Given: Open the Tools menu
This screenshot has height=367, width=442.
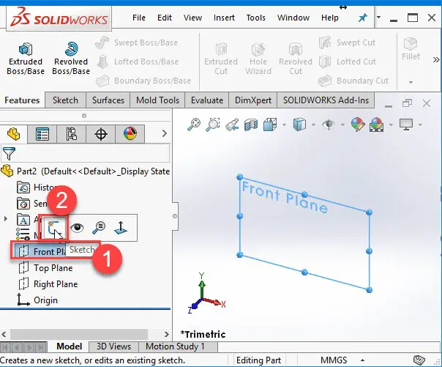Looking at the screenshot, I should (255, 18).
